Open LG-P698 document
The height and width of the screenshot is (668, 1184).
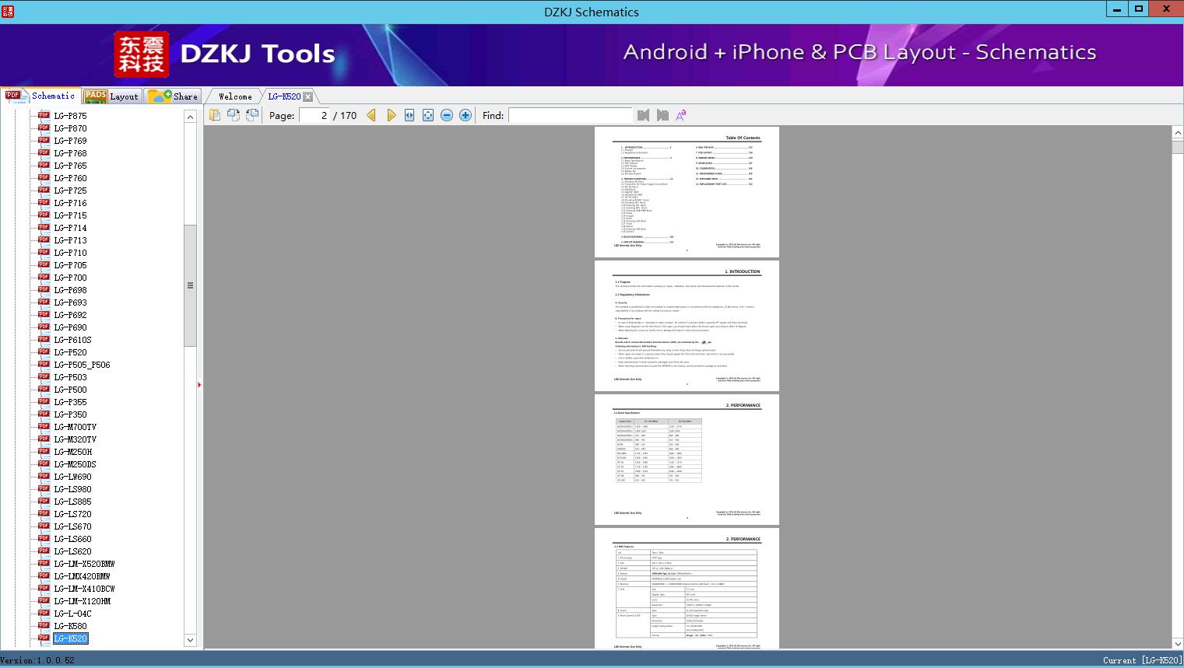[70, 290]
